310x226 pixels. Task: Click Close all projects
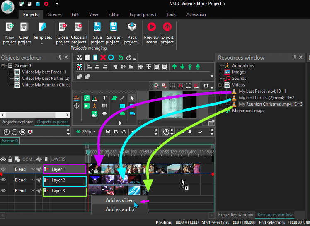point(79,34)
